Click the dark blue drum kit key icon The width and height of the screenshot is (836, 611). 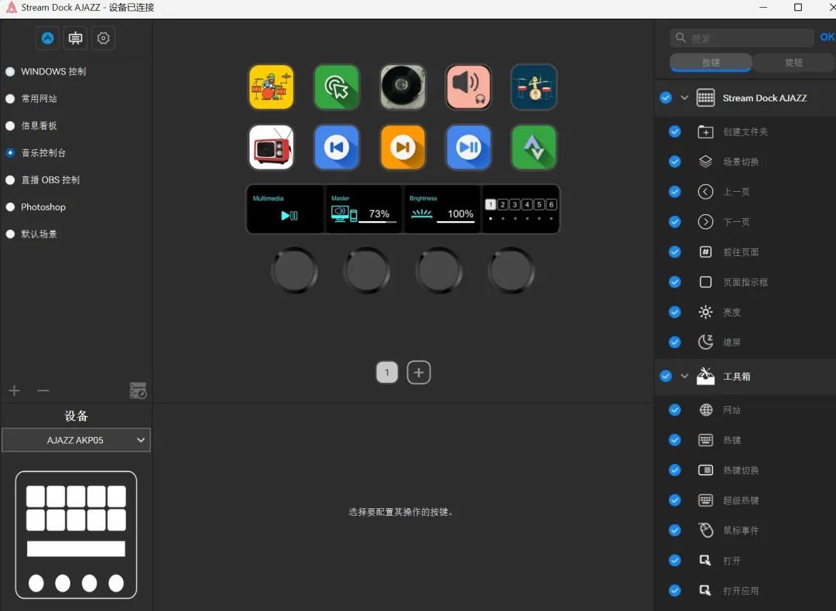(533, 87)
